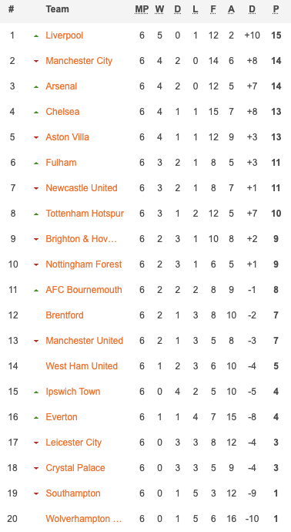Click the up arrow next to Arsenal
The image size is (291, 532).
click(36, 87)
